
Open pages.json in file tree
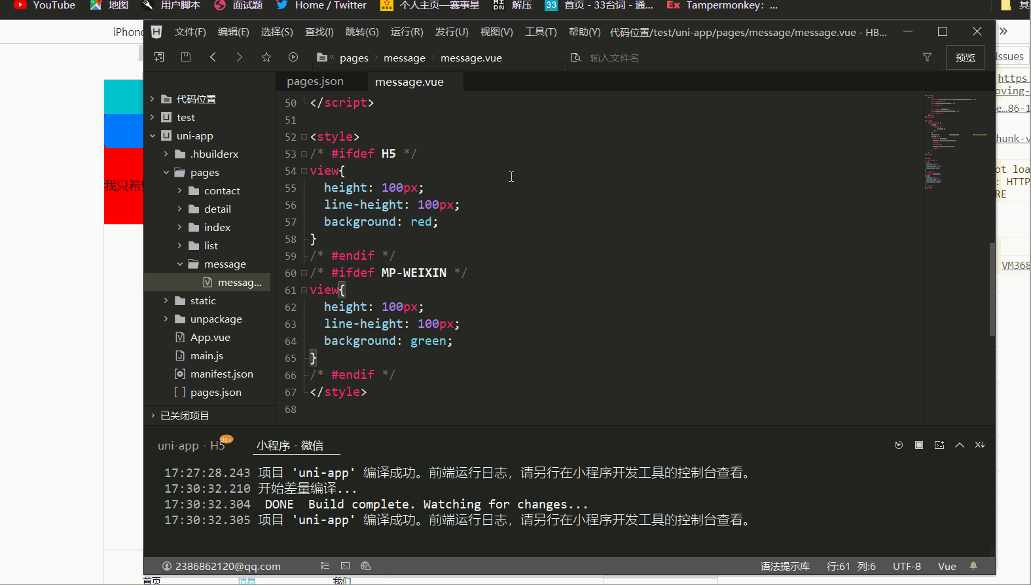[x=215, y=392]
